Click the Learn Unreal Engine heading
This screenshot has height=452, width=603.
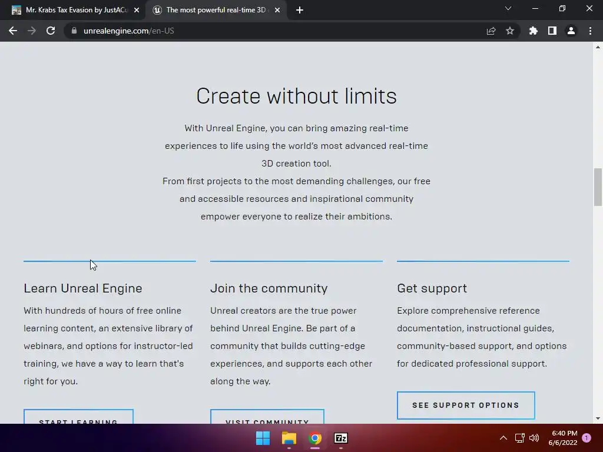pyautogui.click(x=83, y=288)
